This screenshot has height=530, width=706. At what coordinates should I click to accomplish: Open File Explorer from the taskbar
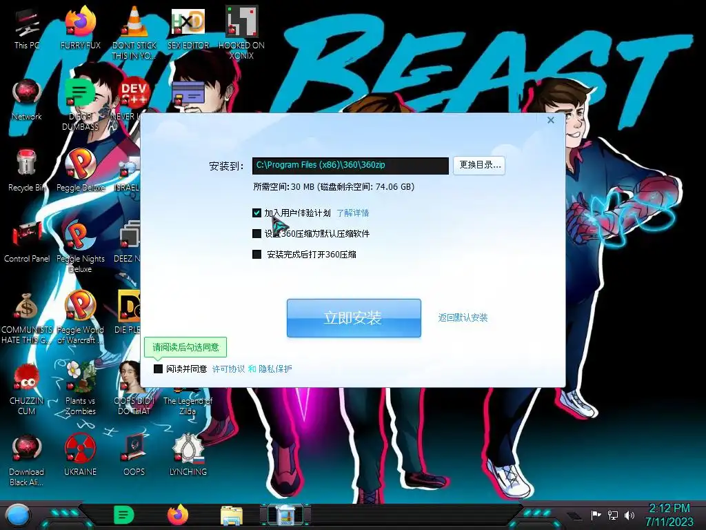tap(232, 516)
